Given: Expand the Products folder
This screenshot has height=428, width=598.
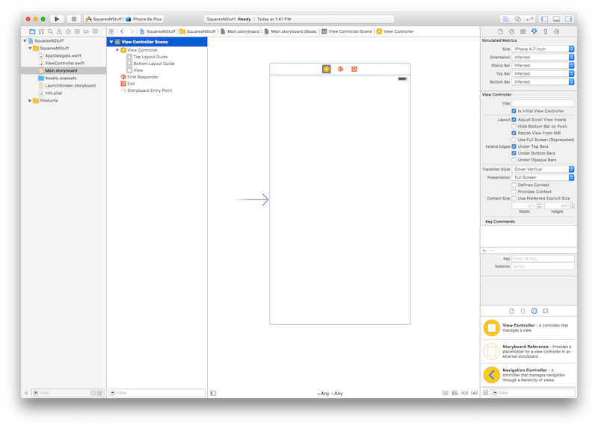Looking at the screenshot, I should tap(30, 101).
